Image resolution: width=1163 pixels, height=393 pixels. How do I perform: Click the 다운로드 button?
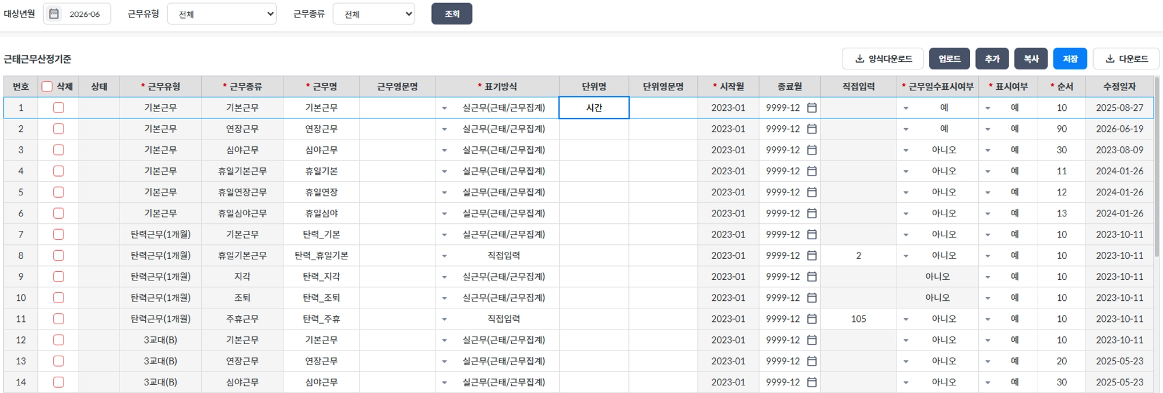click(1126, 59)
